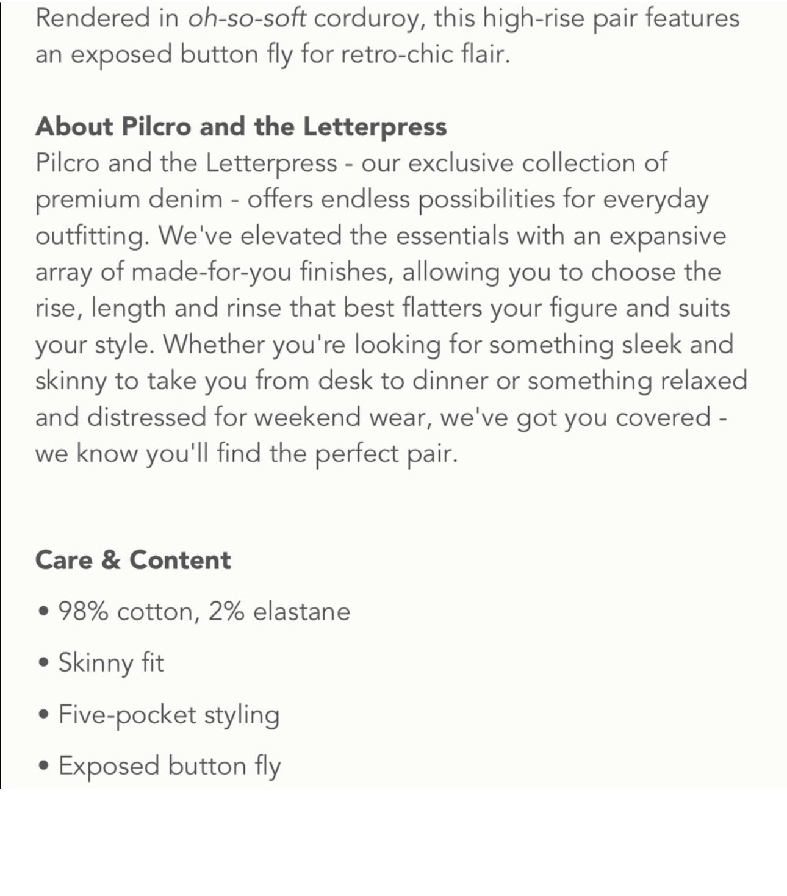Click the sleek and skinny phrase
Image resolution: width=787 pixels, height=896 pixels.
coord(384,363)
